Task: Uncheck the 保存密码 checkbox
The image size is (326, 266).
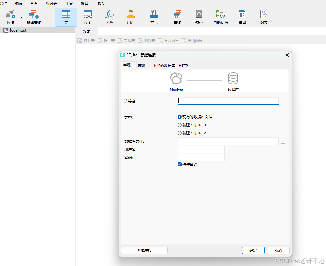Action: (x=179, y=164)
